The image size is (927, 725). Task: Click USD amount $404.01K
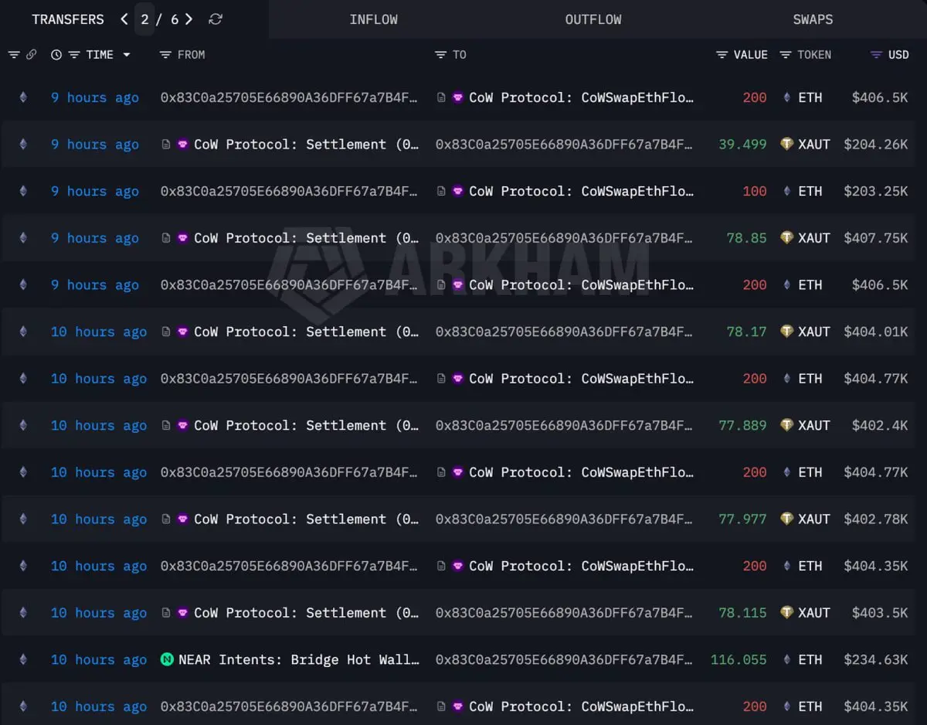876,332
